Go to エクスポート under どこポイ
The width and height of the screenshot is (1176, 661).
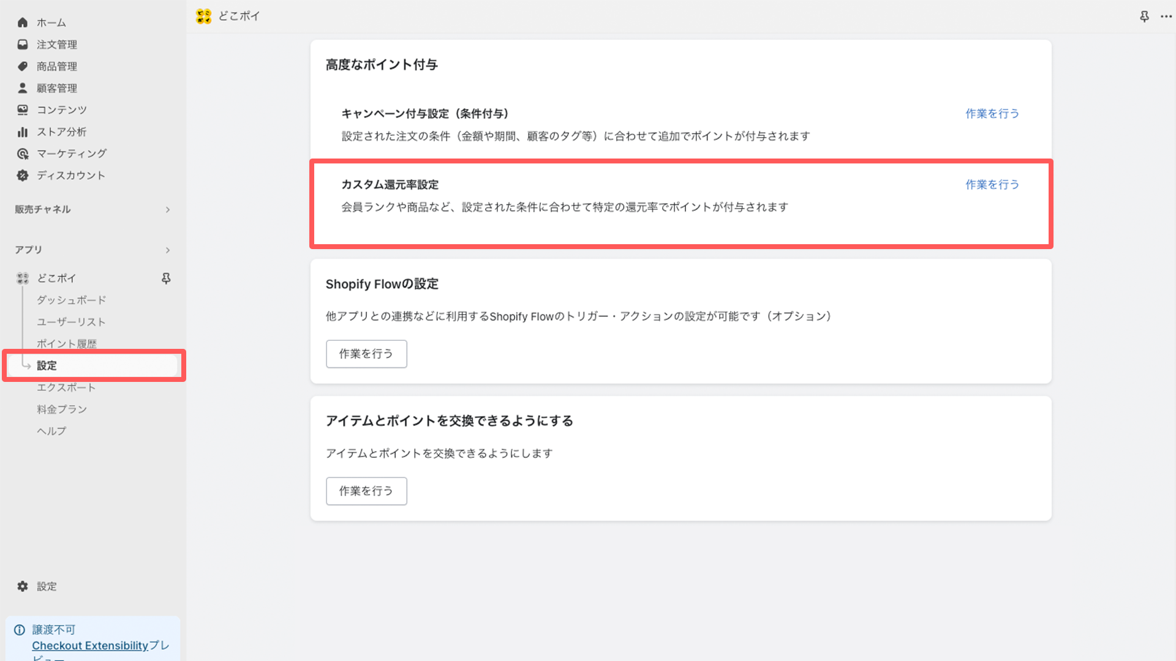(x=66, y=387)
